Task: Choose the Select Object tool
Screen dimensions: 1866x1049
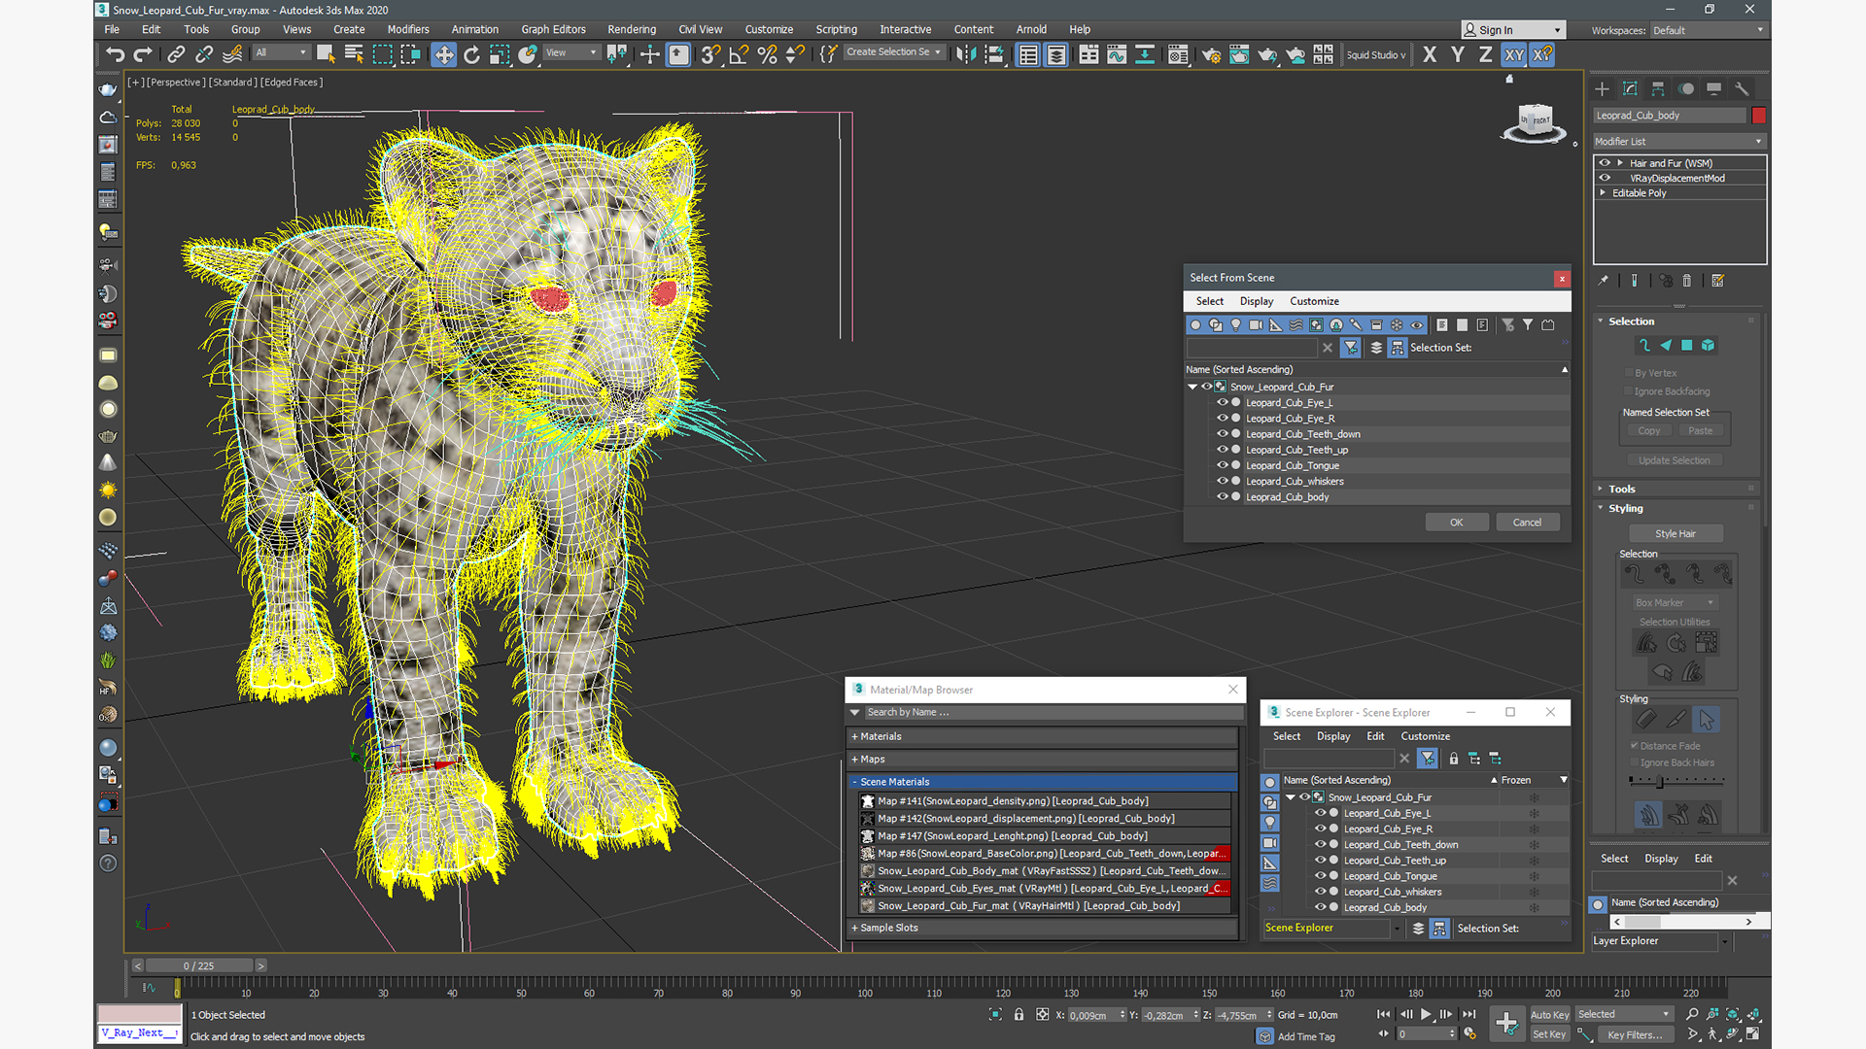Action: tap(326, 54)
